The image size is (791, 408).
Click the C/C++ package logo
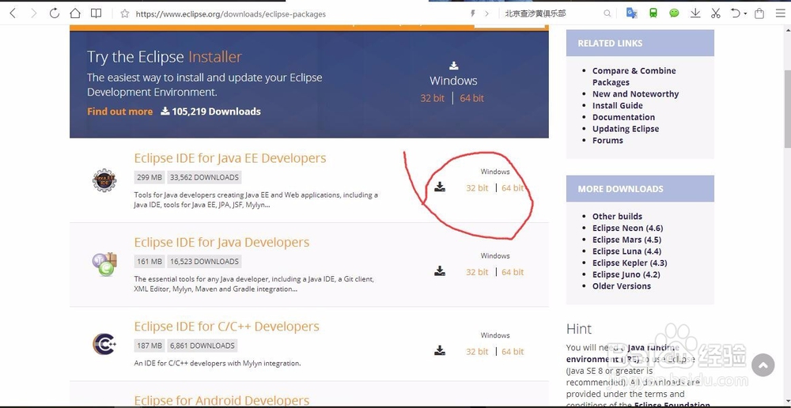104,344
